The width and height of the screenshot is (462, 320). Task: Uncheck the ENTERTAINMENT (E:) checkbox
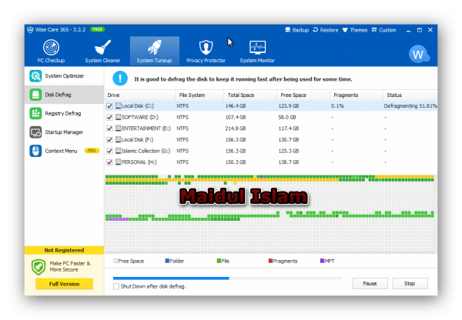click(x=109, y=128)
